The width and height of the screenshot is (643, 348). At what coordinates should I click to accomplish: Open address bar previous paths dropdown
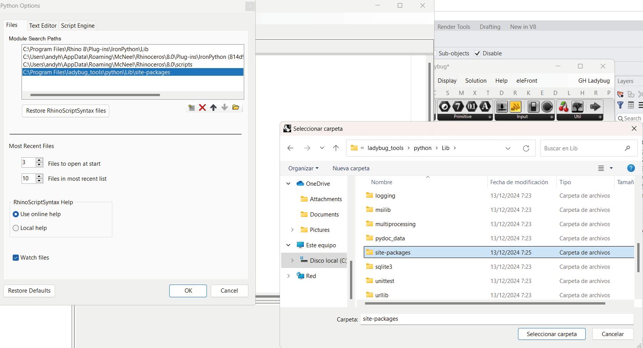[x=508, y=148]
